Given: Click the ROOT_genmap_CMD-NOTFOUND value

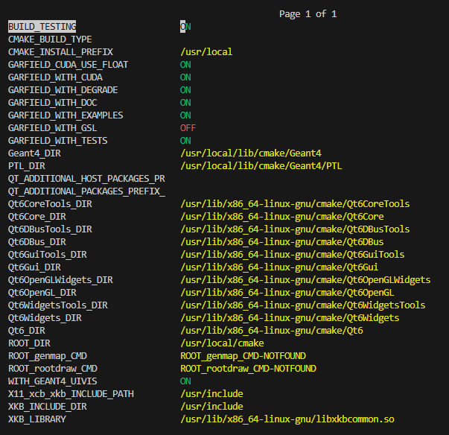Looking at the screenshot, I should coord(243,355).
